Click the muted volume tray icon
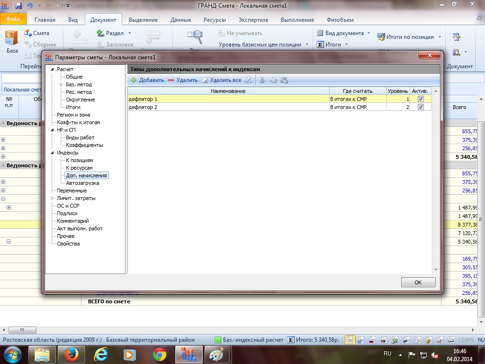485x364 pixels. pyautogui.click(x=435, y=355)
